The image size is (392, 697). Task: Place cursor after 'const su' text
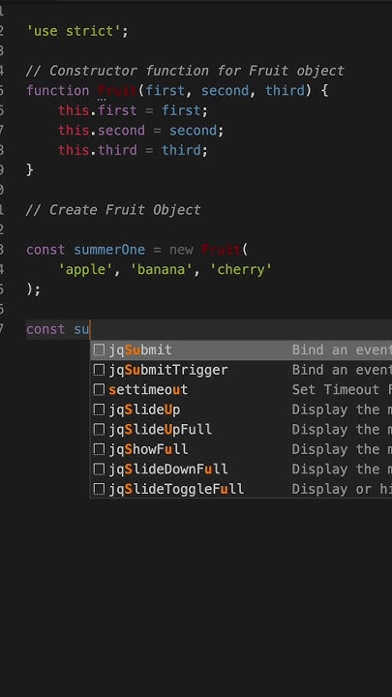(90, 329)
